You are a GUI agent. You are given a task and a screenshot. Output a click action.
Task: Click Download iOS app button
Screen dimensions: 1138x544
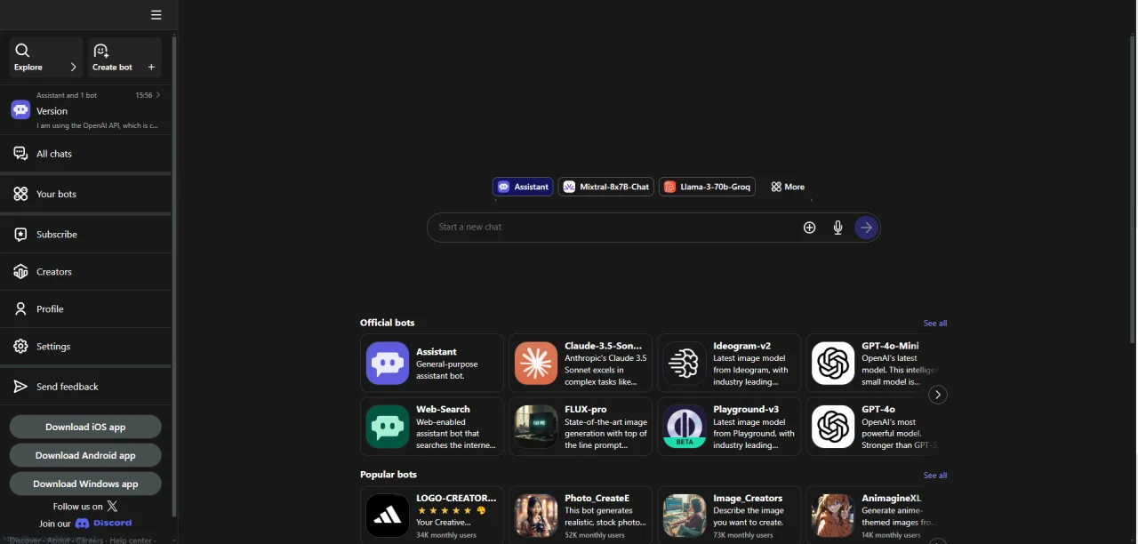tap(85, 427)
